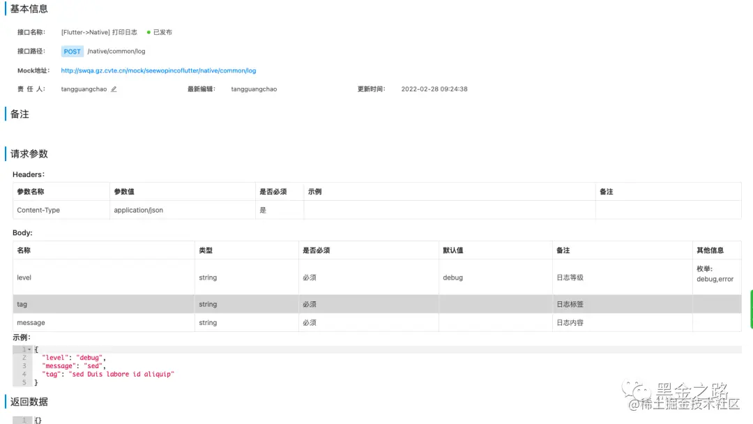The image size is (753, 424).
Task: Click the 基本信息 section heading
Action: (29, 8)
